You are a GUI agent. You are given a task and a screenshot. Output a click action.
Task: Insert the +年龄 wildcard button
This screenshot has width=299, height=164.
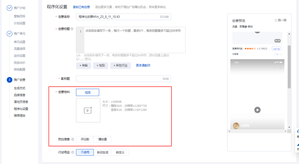click(84, 65)
